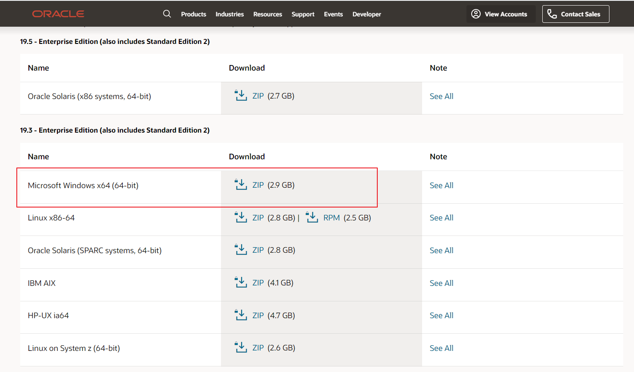The width and height of the screenshot is (634, 372).
Task: Click the View Accounts user icon
Action: [476, 14]
